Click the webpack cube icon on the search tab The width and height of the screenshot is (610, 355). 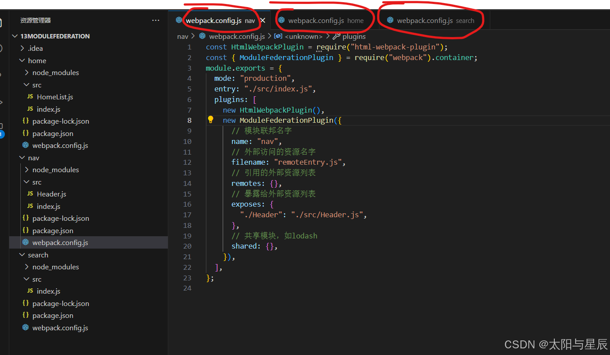coord(390,20)
